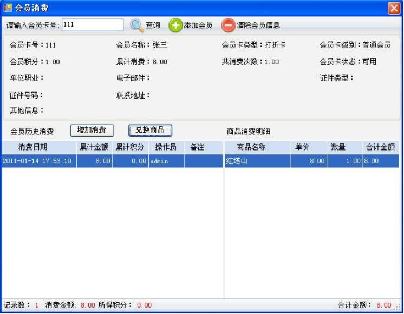Click the 单价 column header

(309, 147)
